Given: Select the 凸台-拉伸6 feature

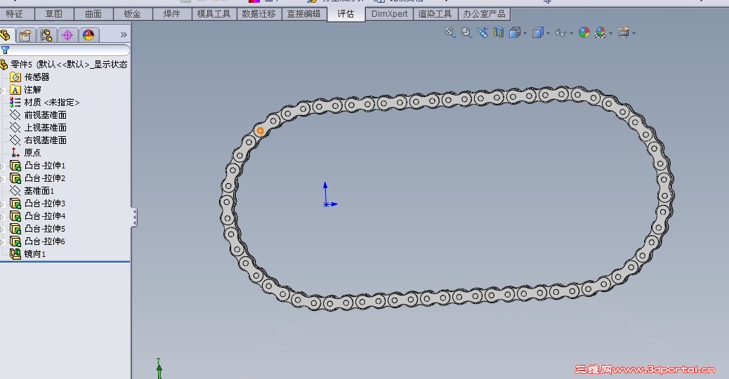Looking at the screenshot, I should pyautogui.click(x=45, y=241).
